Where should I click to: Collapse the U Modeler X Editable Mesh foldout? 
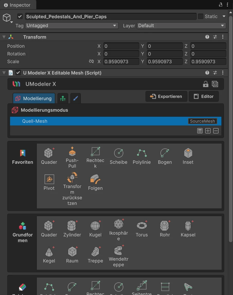(x=4, y=73)
